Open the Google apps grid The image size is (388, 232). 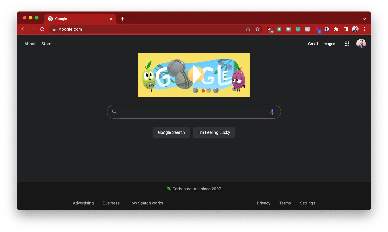(347, 44)
